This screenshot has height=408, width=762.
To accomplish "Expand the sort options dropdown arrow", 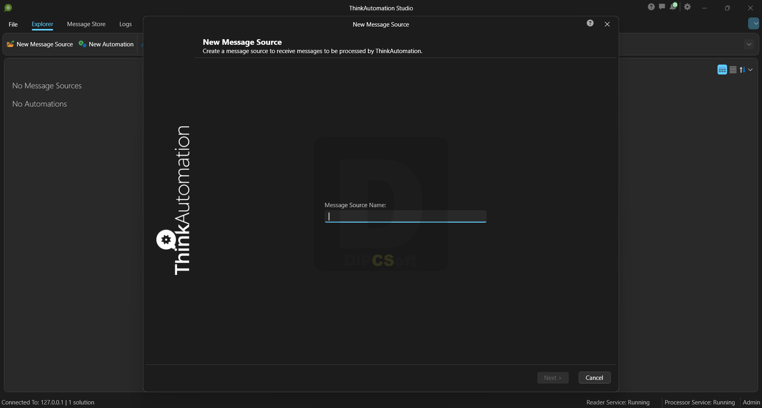I will [x=750, y=70].
